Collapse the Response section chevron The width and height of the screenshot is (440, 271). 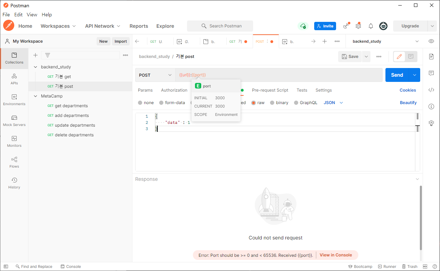[417, 179]
